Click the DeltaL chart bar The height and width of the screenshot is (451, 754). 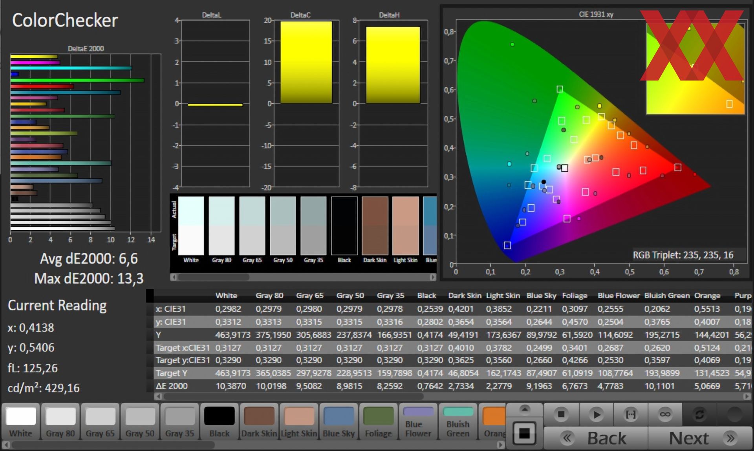pos(215,105)
